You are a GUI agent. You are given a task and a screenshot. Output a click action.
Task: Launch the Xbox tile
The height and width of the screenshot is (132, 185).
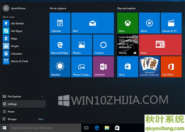[x=128, y=23]
